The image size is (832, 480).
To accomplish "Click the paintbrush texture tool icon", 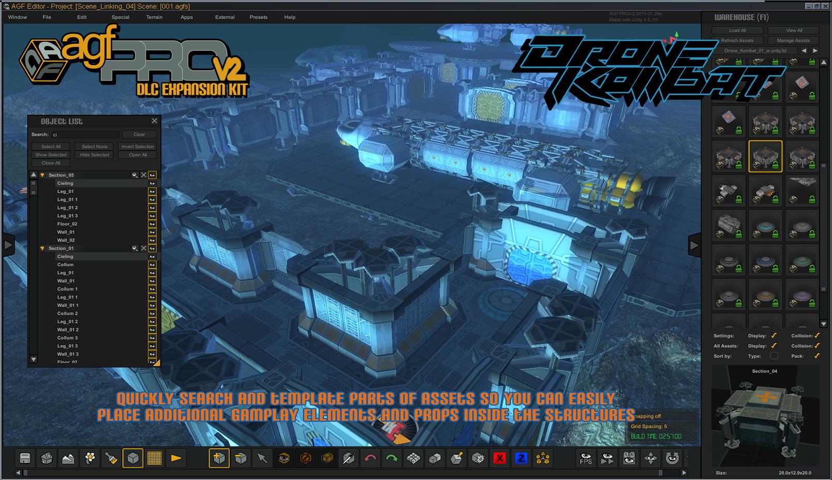I will (x=110, y=458).
